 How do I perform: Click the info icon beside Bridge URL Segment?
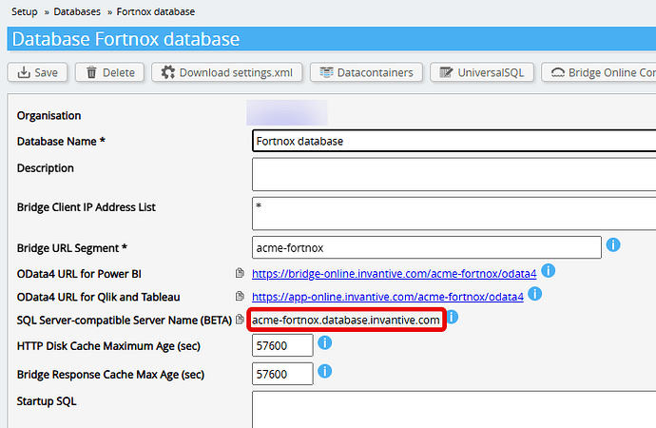point(614,245)
